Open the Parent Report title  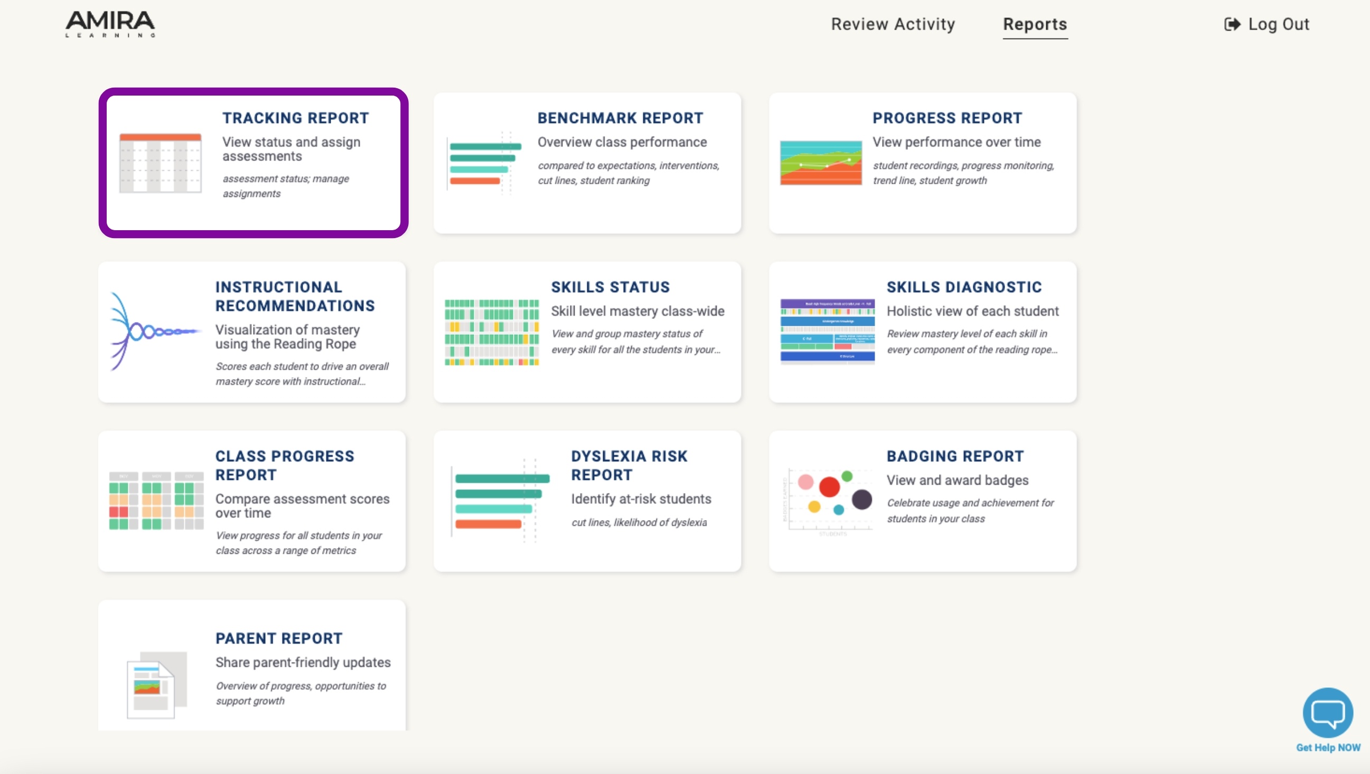[x=279, y=638]
